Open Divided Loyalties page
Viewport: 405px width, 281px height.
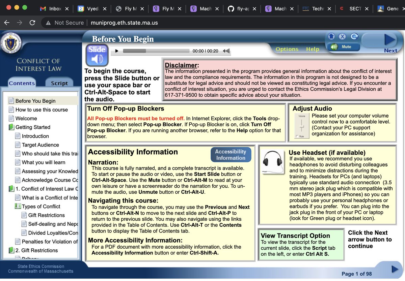click(x=53, y=233)
